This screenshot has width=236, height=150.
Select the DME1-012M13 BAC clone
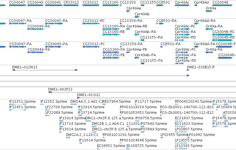[45, 70]
